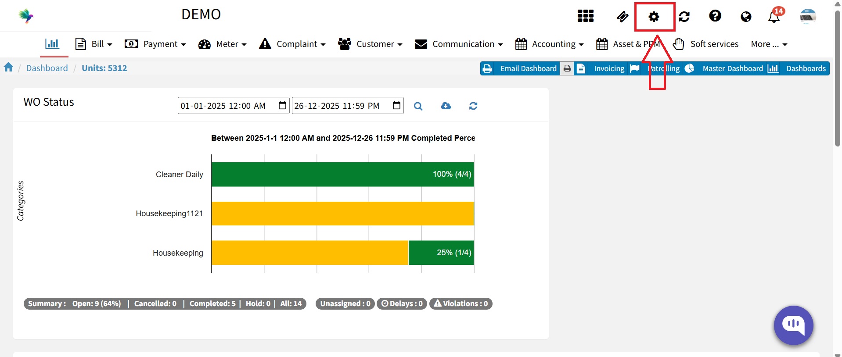Open the chat assistant bubble
This screenshot has height=357, width=842.
pyautogui.click(x=793, y=325)
